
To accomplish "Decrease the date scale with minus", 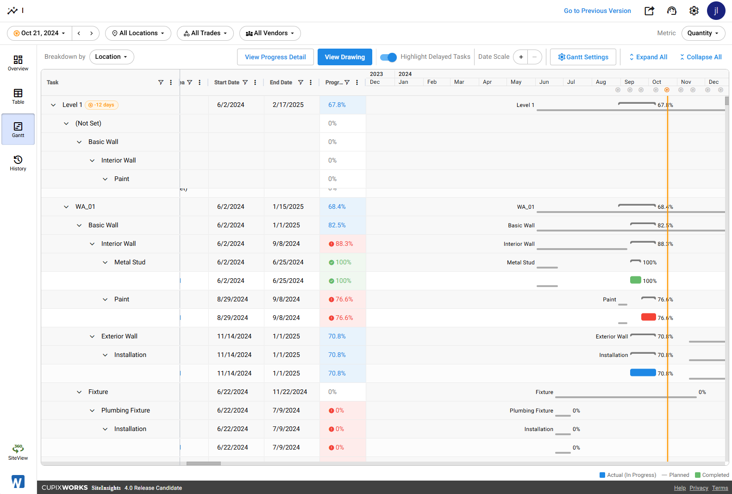I will coord(534,57).
